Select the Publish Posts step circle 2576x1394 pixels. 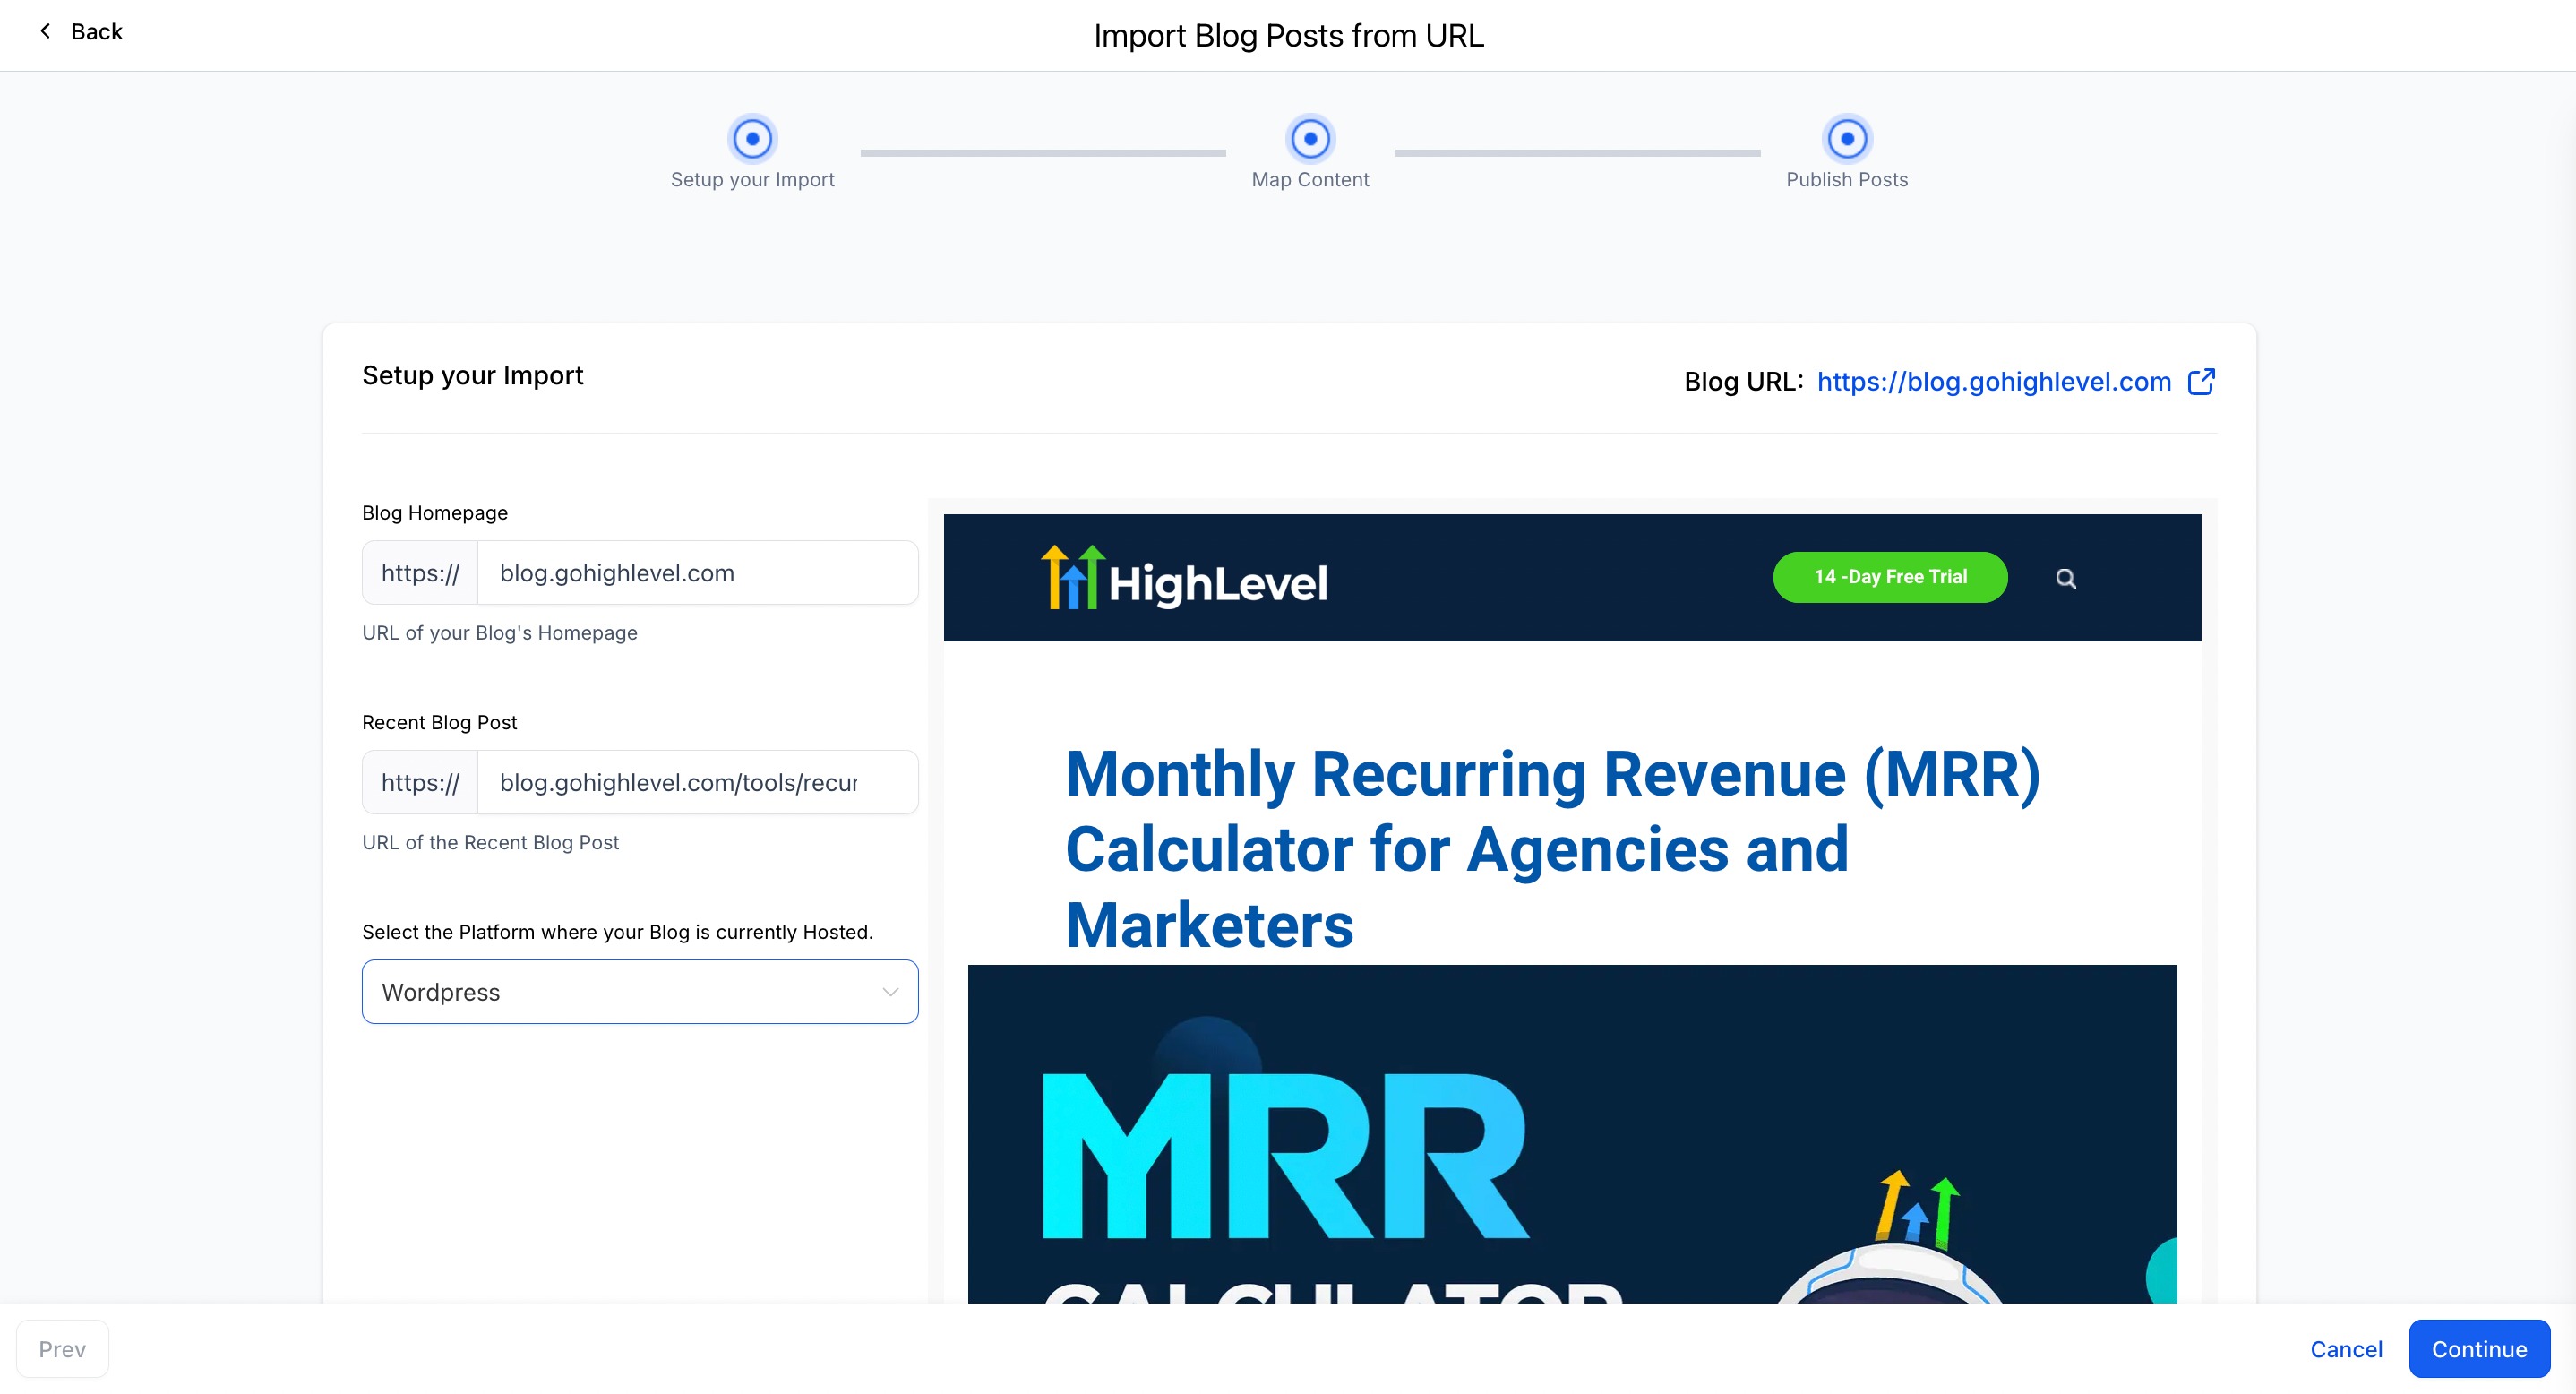click(x=1846, y=139)
